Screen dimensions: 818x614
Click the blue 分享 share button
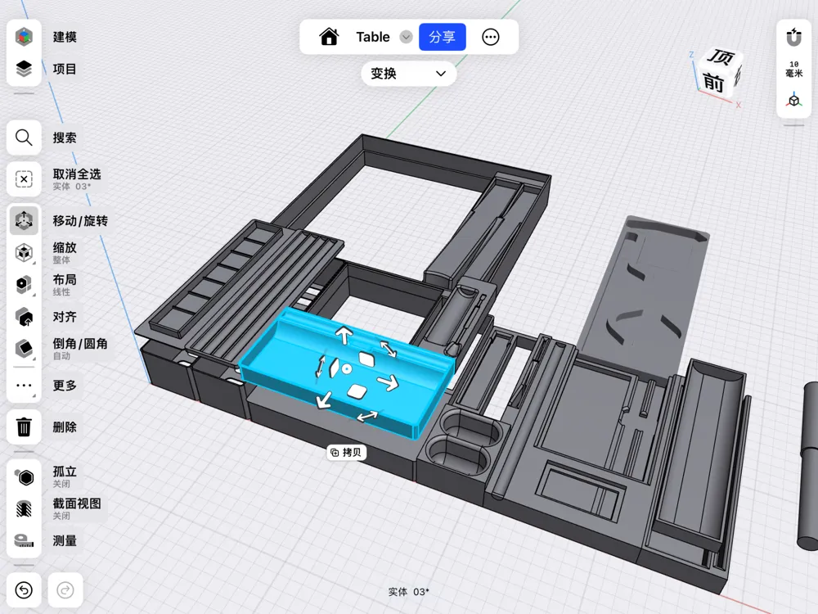pos(443,37)
